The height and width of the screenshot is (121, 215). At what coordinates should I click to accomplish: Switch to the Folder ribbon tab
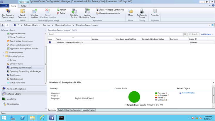coord(24,6)
